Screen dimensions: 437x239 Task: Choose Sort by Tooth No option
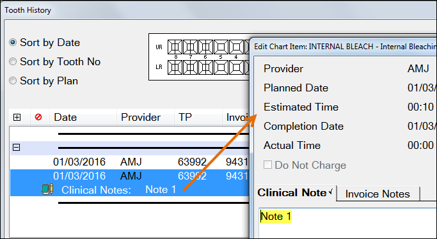(54, 62)
